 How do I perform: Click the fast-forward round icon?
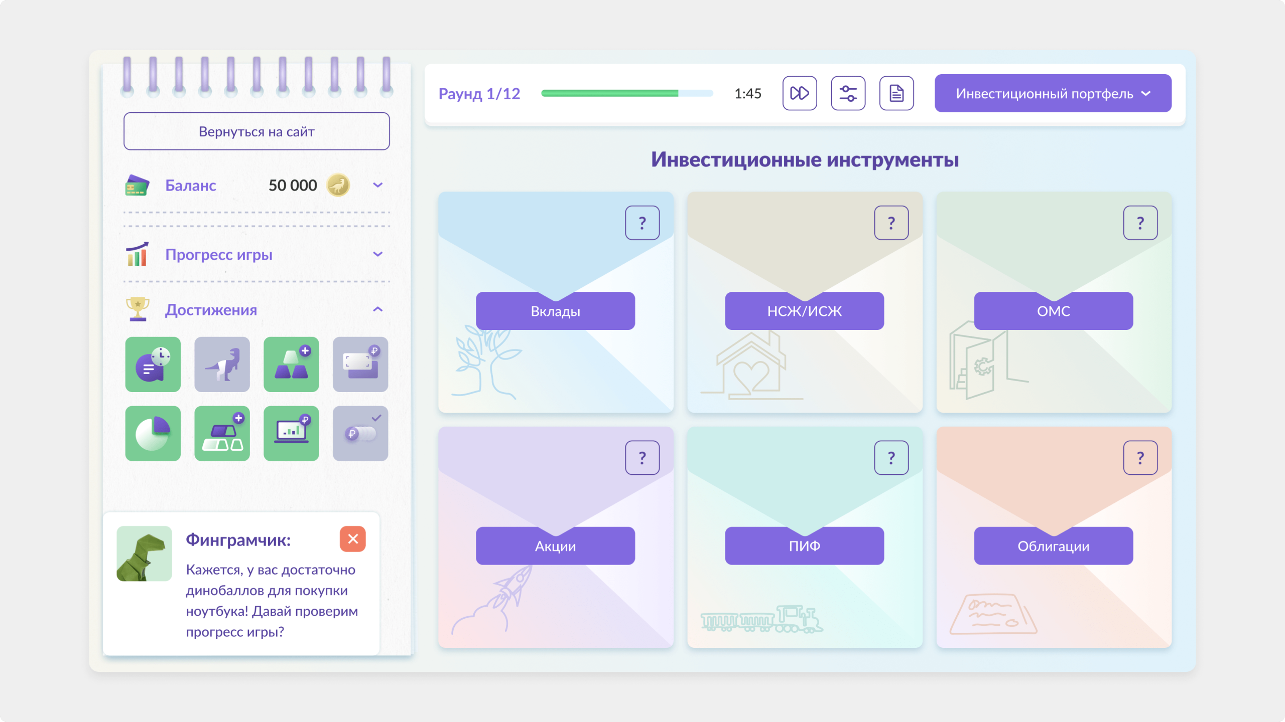(x=800, y=93)
